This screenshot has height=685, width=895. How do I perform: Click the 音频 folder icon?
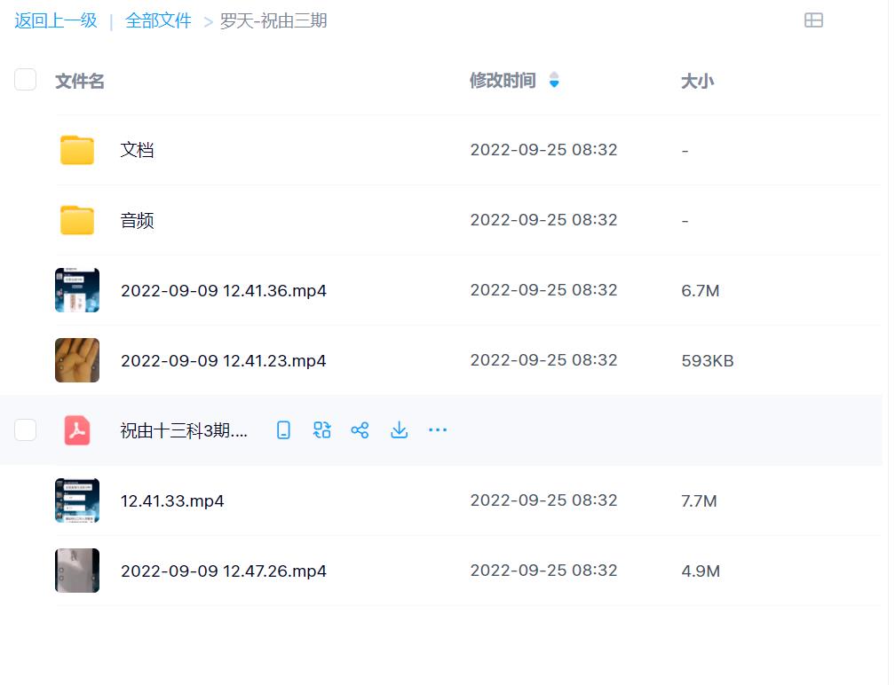click(77, 219)
